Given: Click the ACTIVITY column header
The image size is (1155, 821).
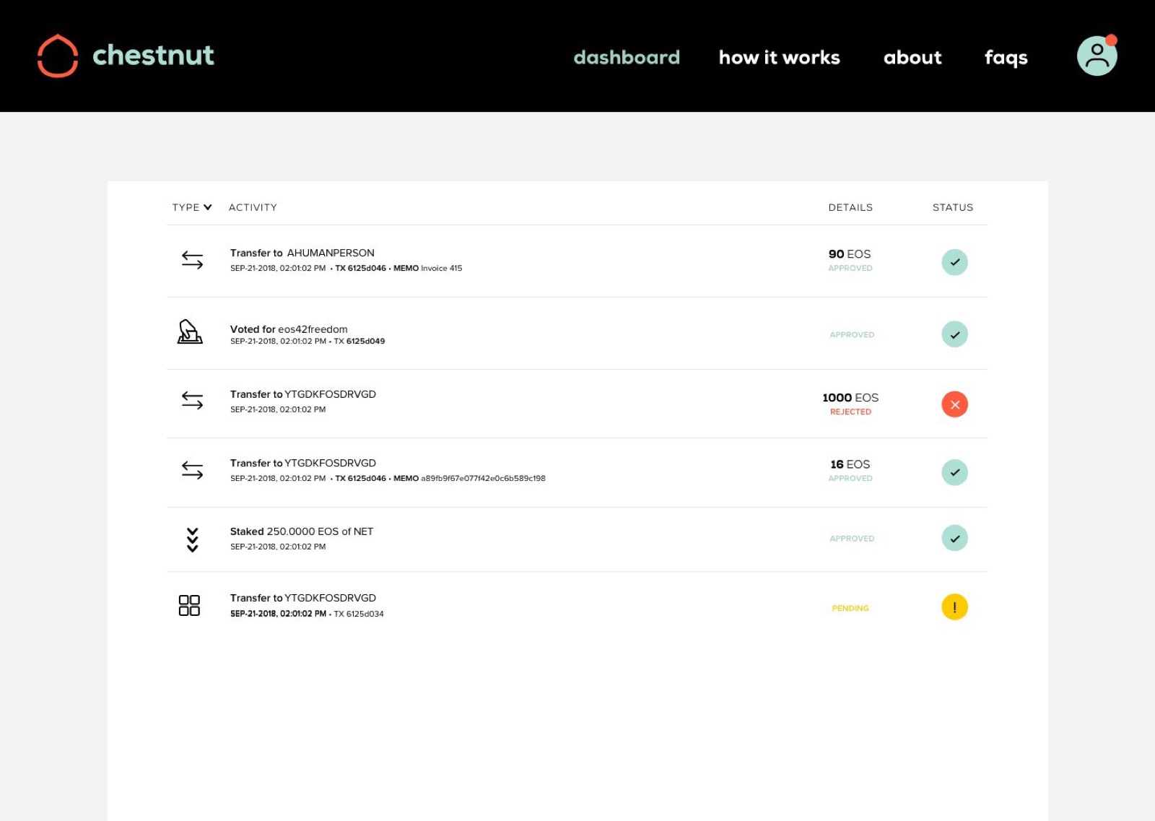Looking at the screenshot, I should [x=253, y=207].
